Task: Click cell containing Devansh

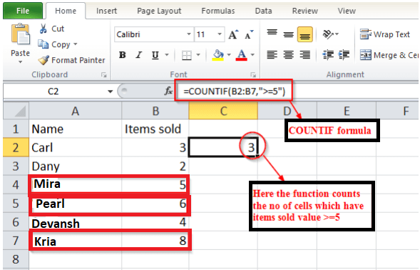Action: [x=76, y=222]
